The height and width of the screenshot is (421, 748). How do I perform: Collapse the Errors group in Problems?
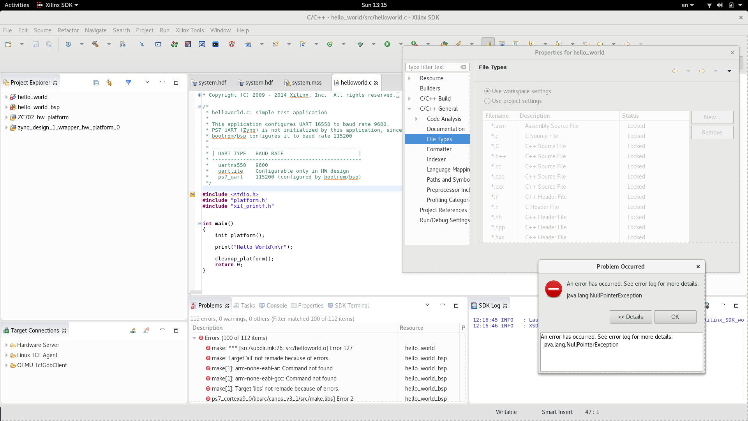click(194, 338)
